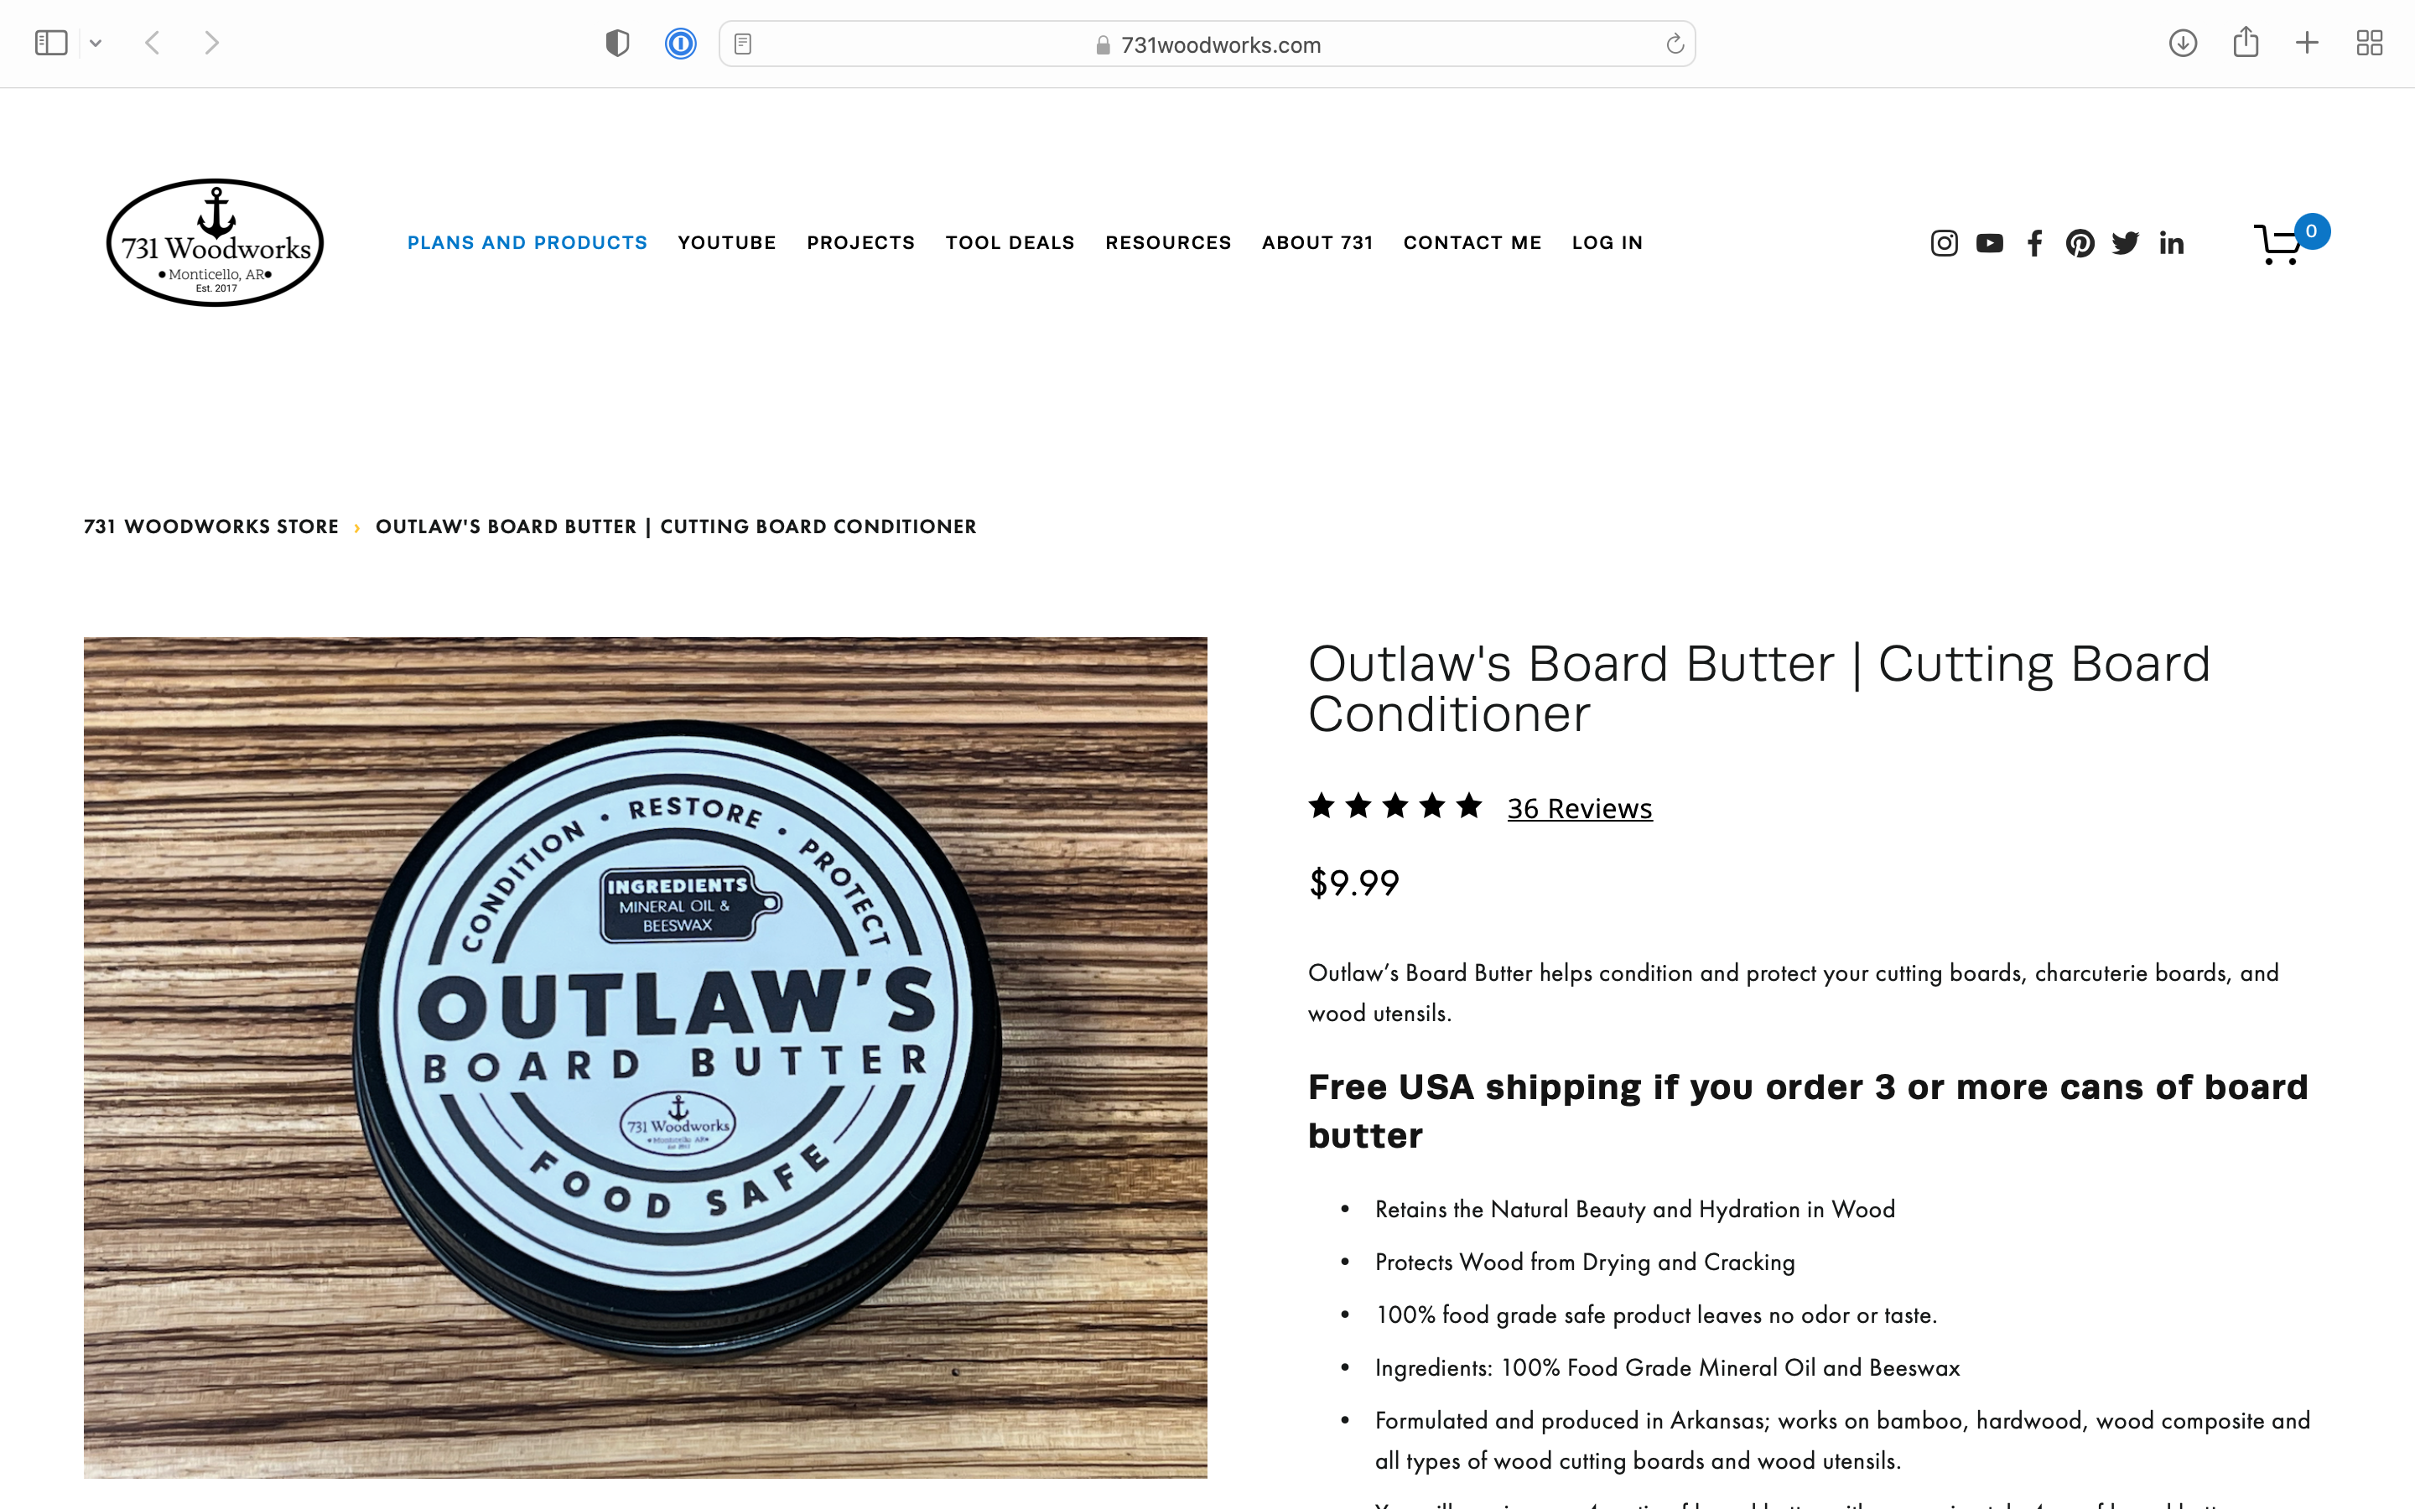Click the Twitter bird icon
The width and height of the screenshot is (2415, 1509).
click(x=2126, y=243)
